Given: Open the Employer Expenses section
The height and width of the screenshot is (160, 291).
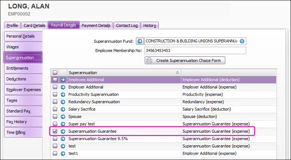Looking at the screenshot, I should [23, 90].
